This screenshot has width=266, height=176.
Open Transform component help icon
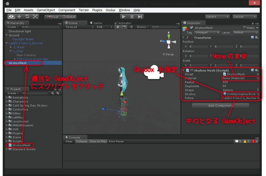pyautogui.click(x=252, y=37)
